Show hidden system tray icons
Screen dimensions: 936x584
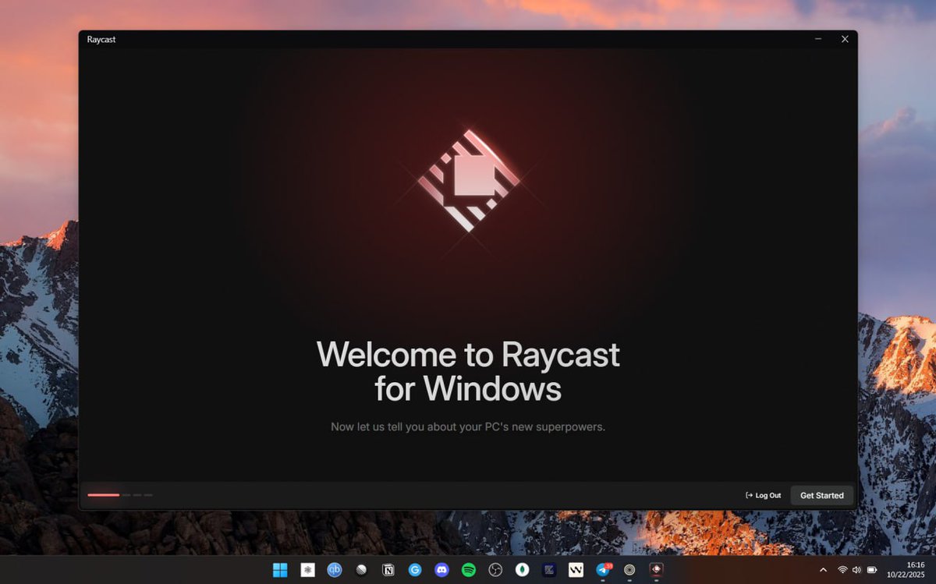pos(823,570)
